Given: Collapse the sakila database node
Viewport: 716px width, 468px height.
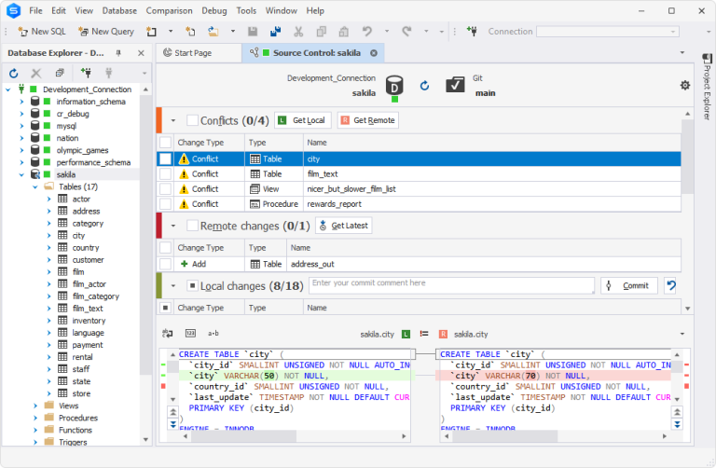Looking at the screenshot, I should pos(21,174).
